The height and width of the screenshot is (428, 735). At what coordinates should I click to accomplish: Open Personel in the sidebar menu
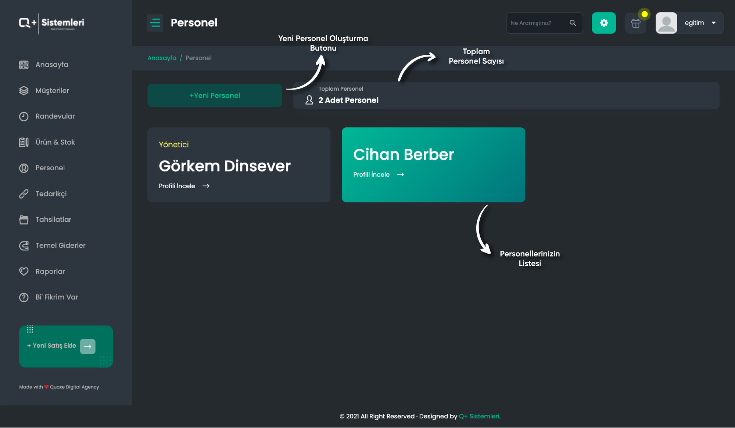pyautogui.click(x=50, y=168)
